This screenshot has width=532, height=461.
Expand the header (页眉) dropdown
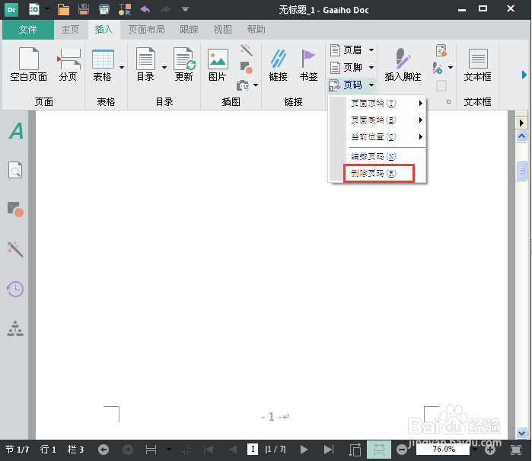coord(371,50)
